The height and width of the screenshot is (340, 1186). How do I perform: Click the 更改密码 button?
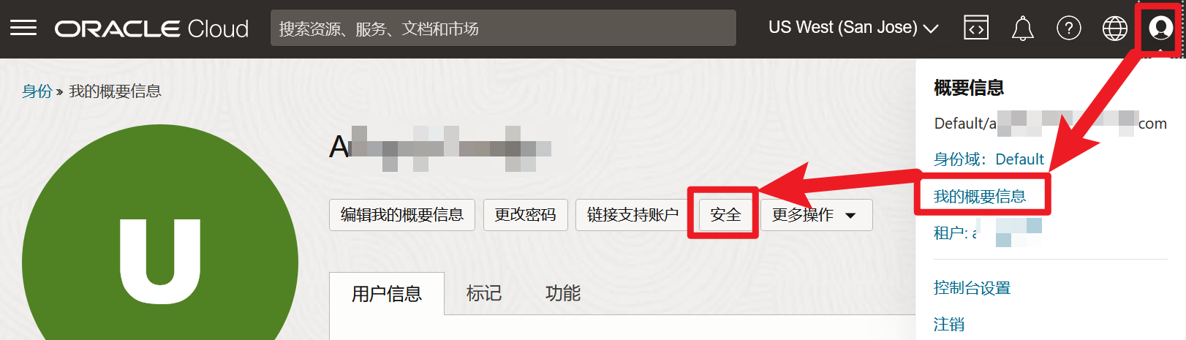525,215
